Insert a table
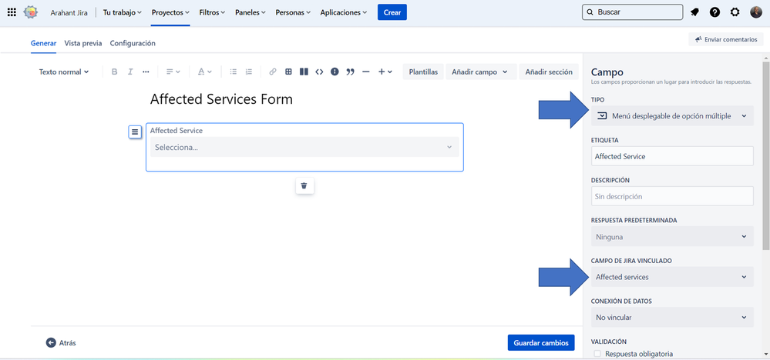Viewport: 770px width, 360px height. point(288,72)
